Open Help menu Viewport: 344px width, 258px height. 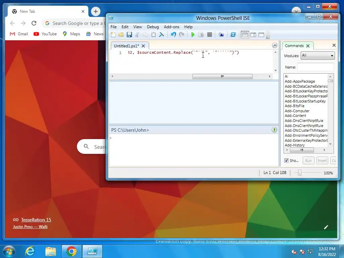click(x=188, y=27)
